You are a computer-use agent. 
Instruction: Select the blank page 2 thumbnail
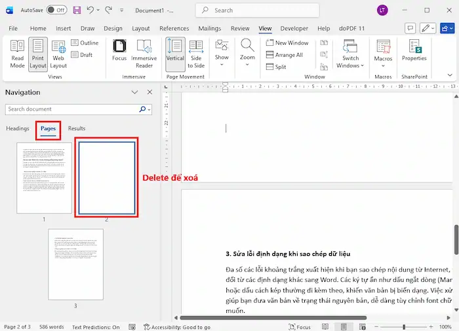(106, 177)
